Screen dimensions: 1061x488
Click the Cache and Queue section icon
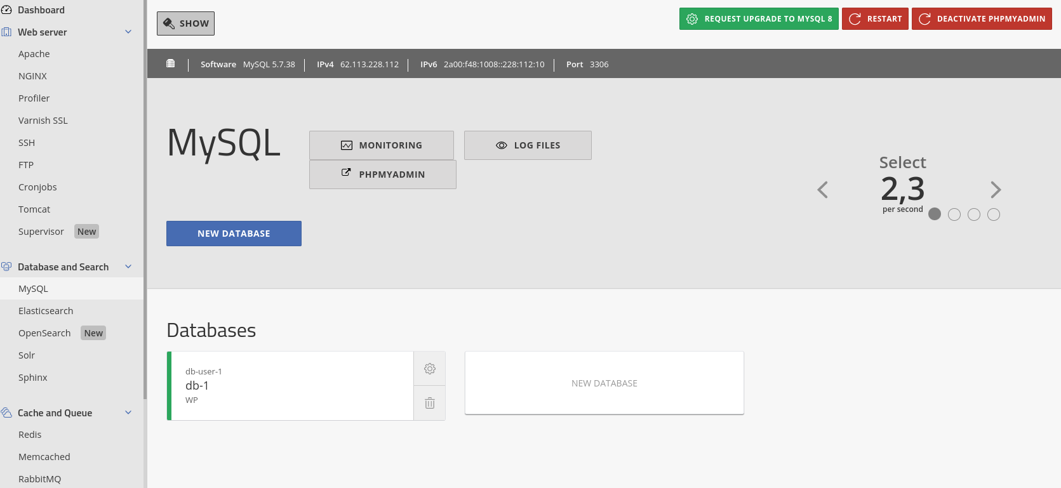(x=6, y=412)
